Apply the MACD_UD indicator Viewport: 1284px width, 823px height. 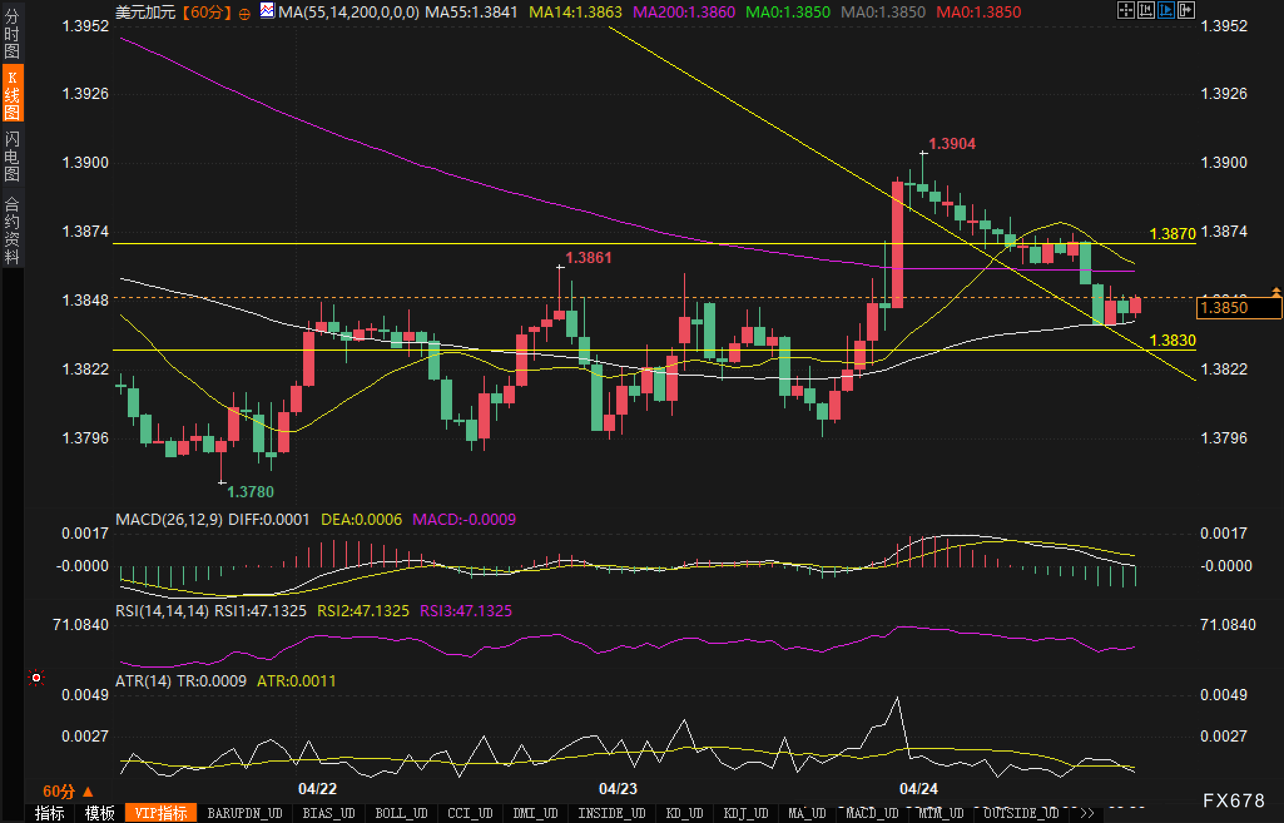872,814
